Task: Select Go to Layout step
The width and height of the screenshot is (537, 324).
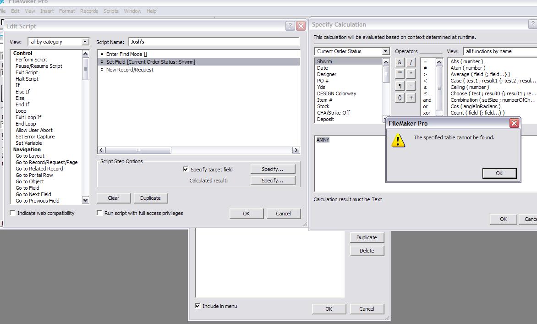Action: [30, 156]
